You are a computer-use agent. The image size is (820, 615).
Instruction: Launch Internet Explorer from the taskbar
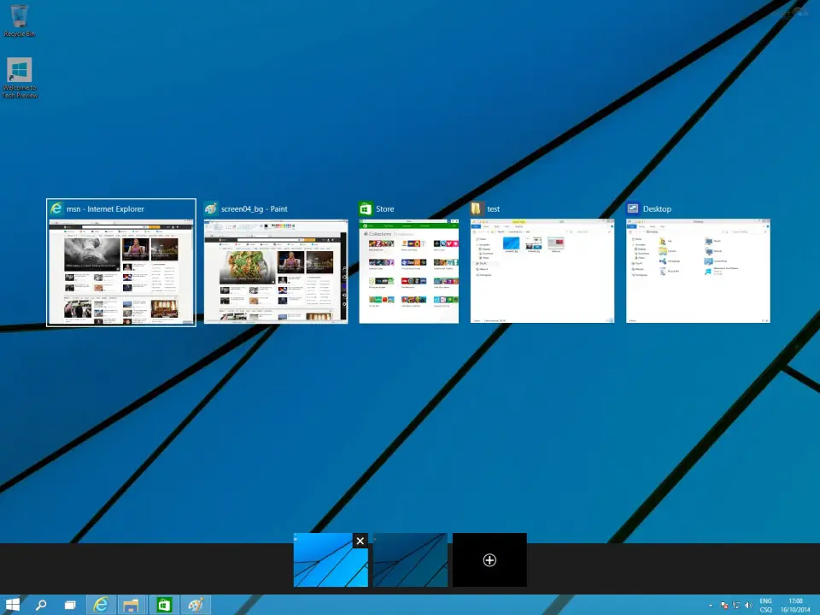point(101,605)
